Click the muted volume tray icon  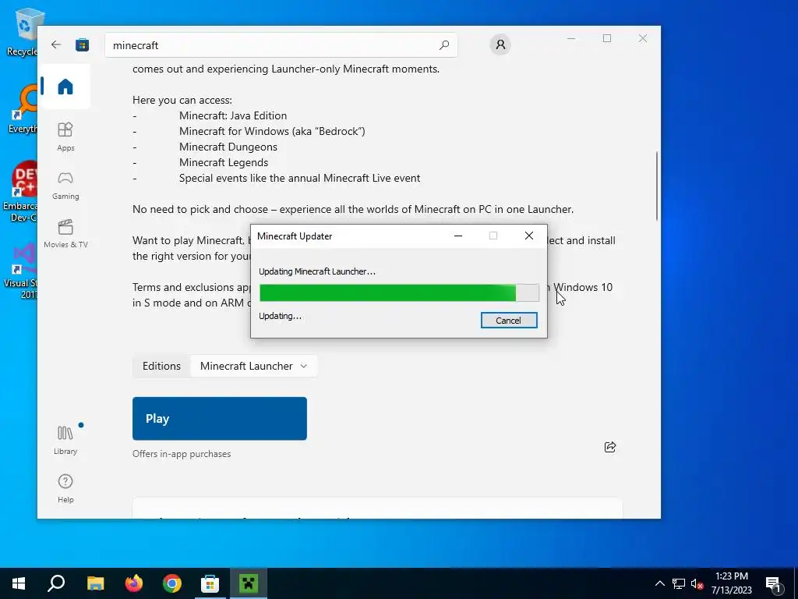[x=697, y=583]
